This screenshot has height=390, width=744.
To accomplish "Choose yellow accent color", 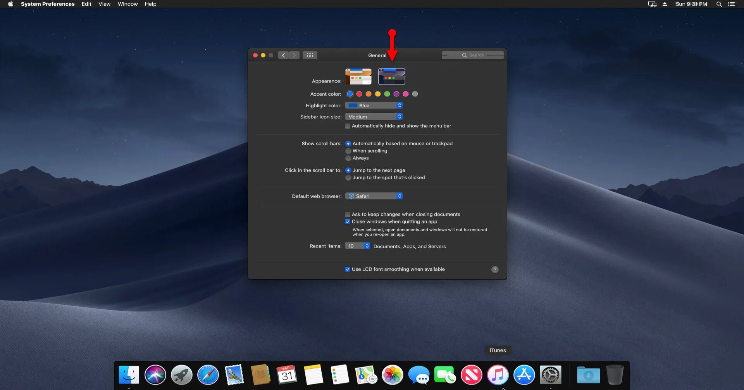I will (378, 94).
